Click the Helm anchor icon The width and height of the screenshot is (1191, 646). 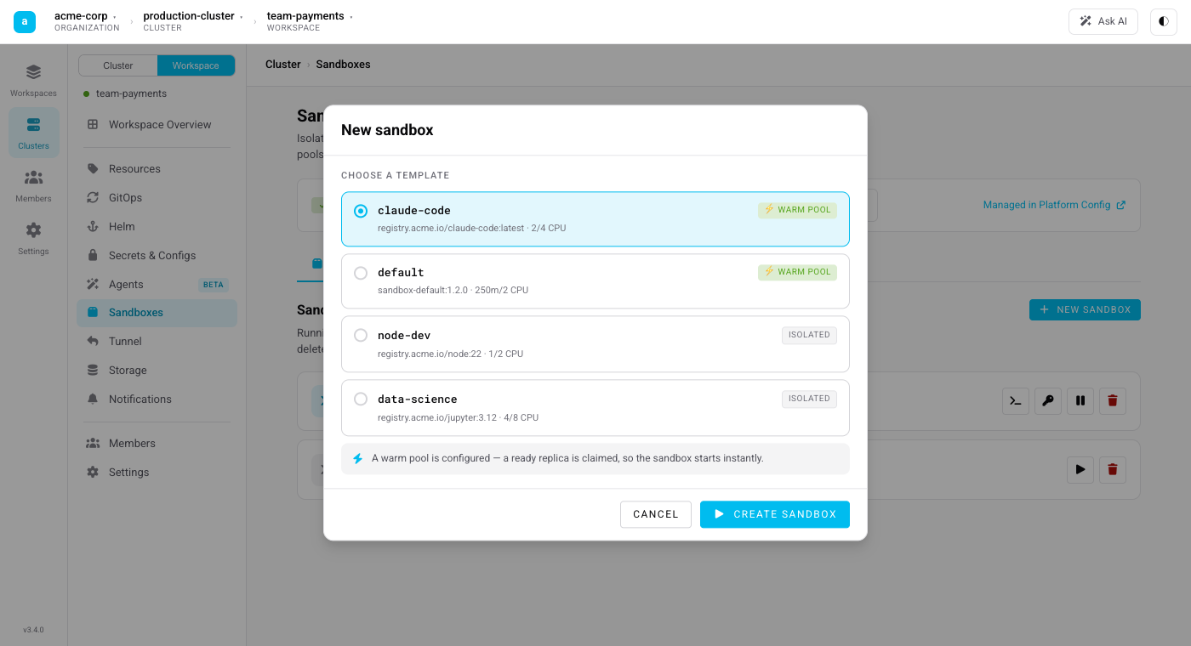pos(93,227)
